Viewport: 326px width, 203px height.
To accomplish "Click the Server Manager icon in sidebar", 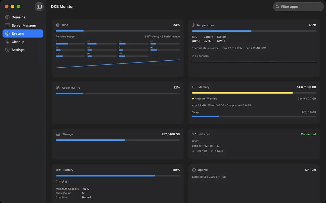I will pyautogui.click(x=7, y=25).
